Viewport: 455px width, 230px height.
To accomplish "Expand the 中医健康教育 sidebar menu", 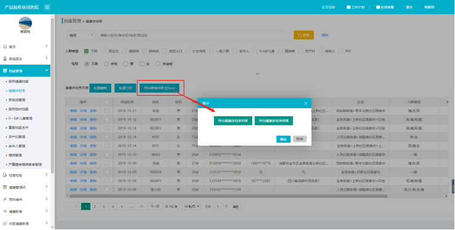I will tap(47, 223).
